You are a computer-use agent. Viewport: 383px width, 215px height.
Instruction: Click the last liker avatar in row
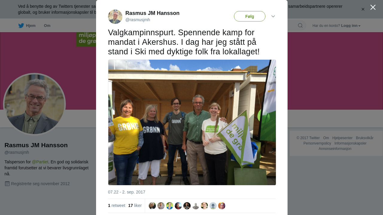[x=222, y=206]
